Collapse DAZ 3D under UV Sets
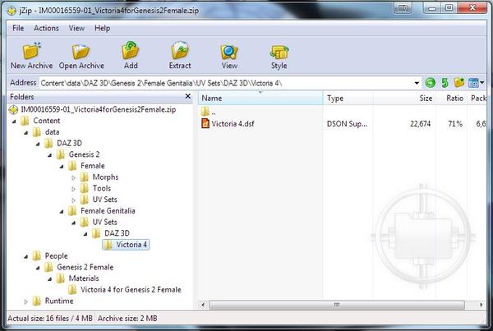This screenshot has width=493, height=331. [85, 234]
